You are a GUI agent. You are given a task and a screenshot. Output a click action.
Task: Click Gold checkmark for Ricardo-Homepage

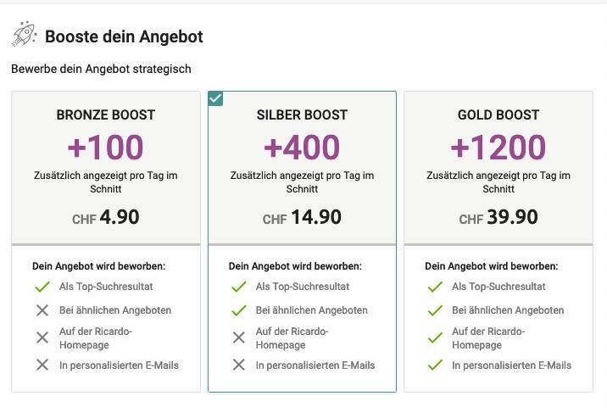point(436,337)
